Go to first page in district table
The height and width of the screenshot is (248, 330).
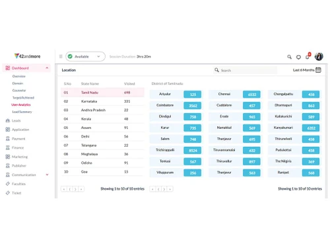tap(152, 189)
